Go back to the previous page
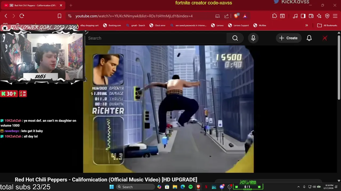This screenshot has width=341, height=191. coord(6,16)
